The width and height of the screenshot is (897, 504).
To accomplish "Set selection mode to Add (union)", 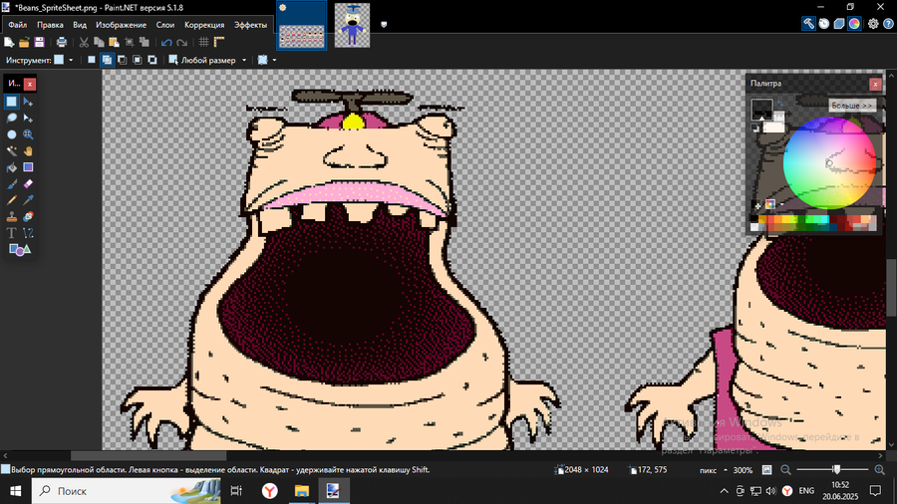I will (x=107, y=60).
